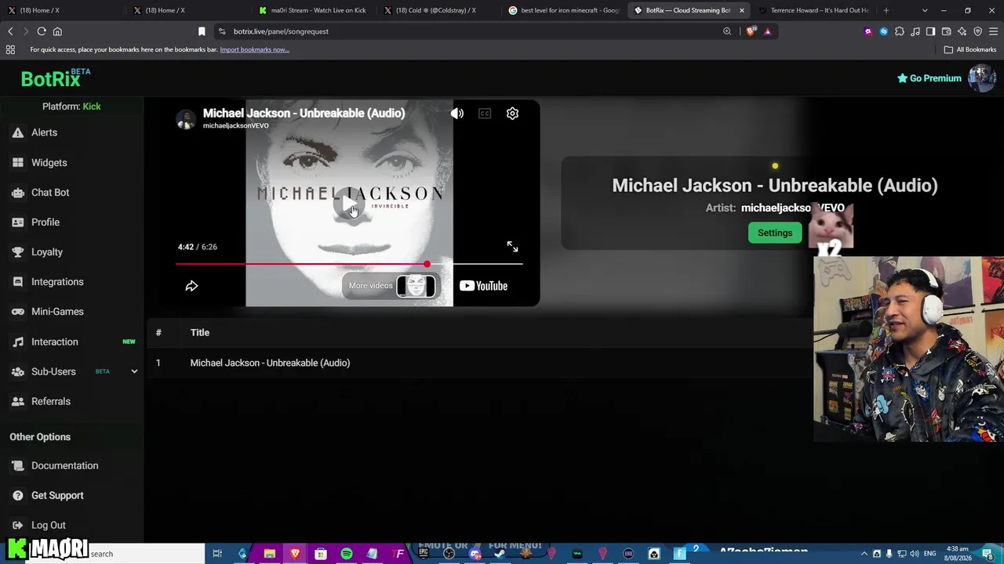Click the BotRix logo
The width and height of the screenshot is (1004, 564).
[56, 78]
